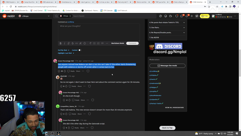Open the r/Nmpx community dropdown
241x136 pixels.
(x=34, y=16)
